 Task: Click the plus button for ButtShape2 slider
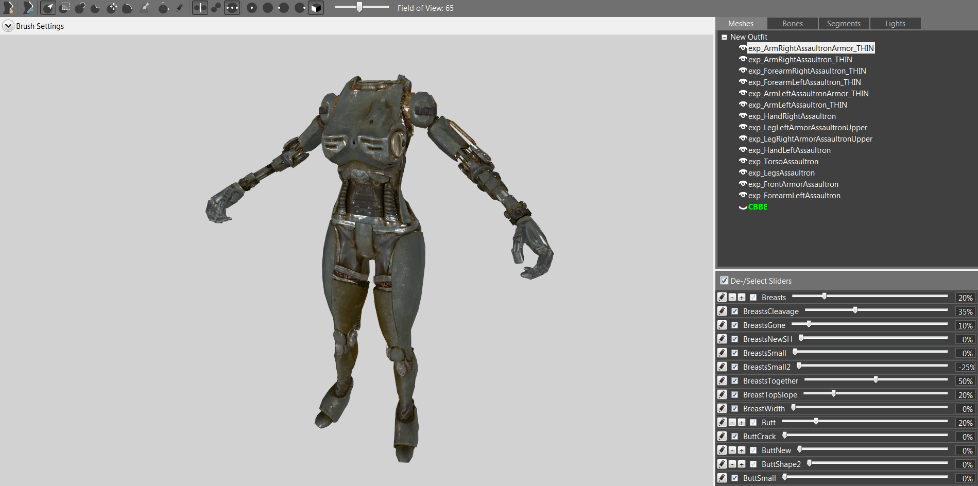742,464
